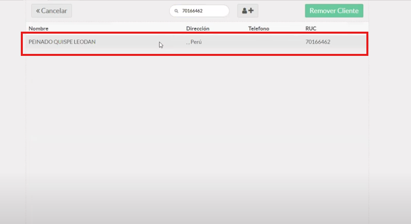Click the word PEINADO in the row
411x224 pixels.
[x=40, y=42]
